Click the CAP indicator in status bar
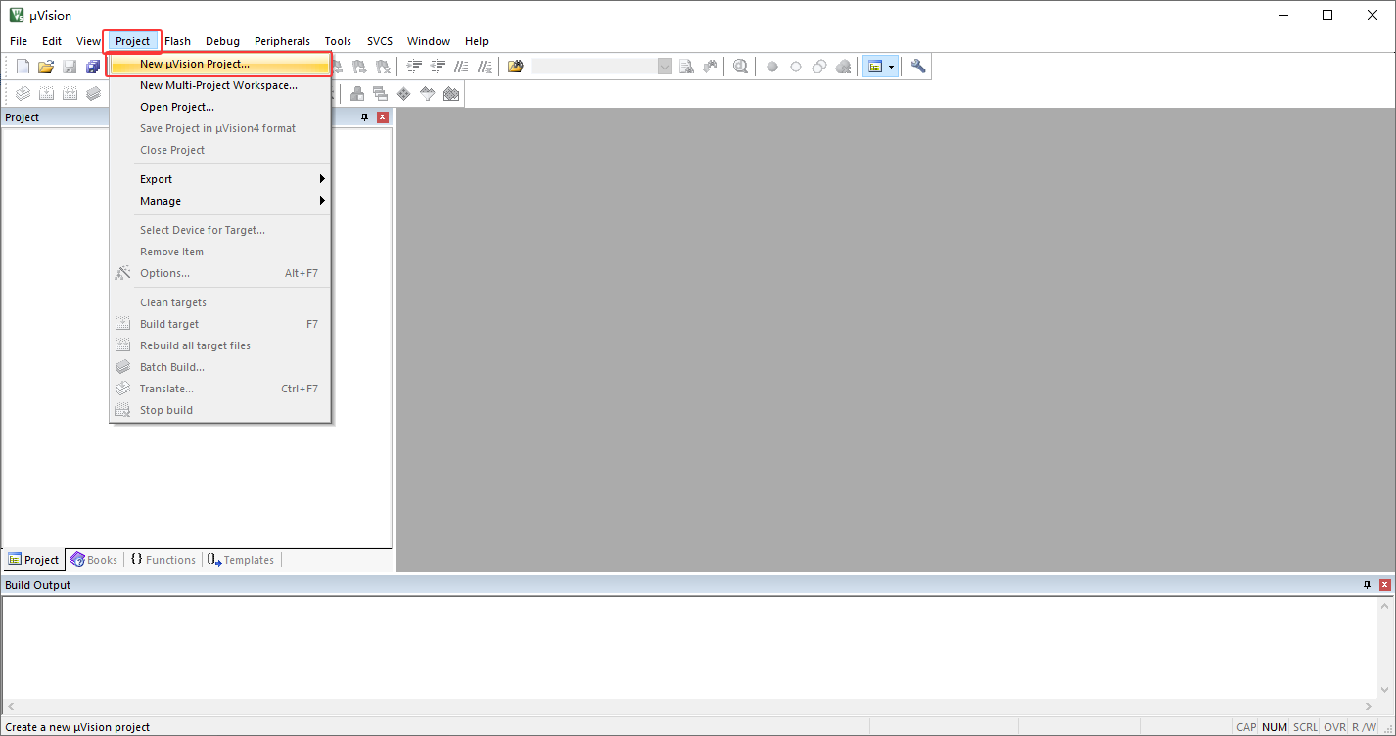Screen dimensions: 1396x736 1246,727
